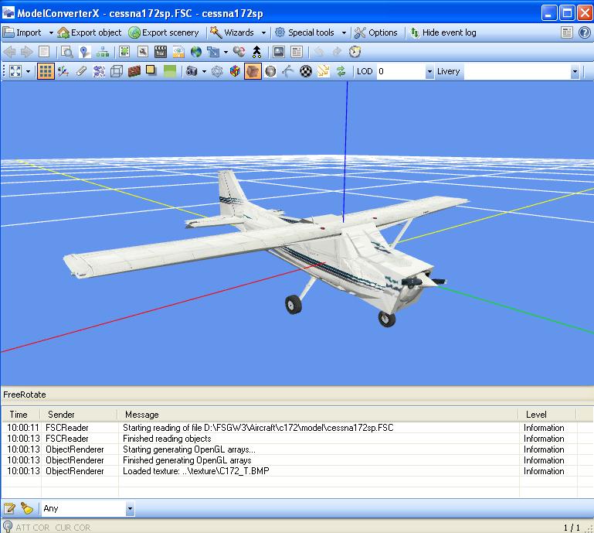Click the globe icon in toolbar
Viewport: 594px width, 533px height.
tap(196, 52)
